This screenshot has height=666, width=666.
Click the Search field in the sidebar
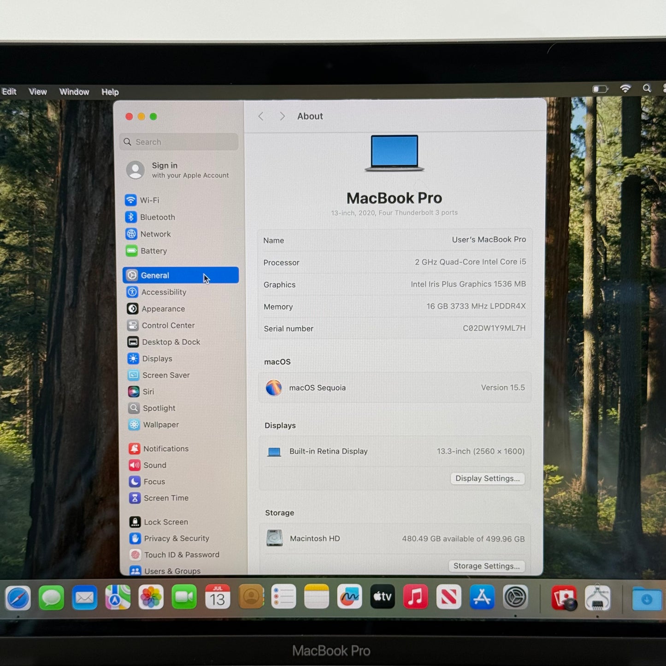coord(179,142)
